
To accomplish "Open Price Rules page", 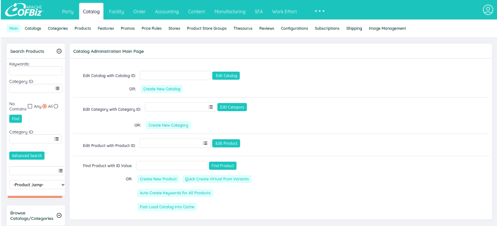I will [151, 29].
